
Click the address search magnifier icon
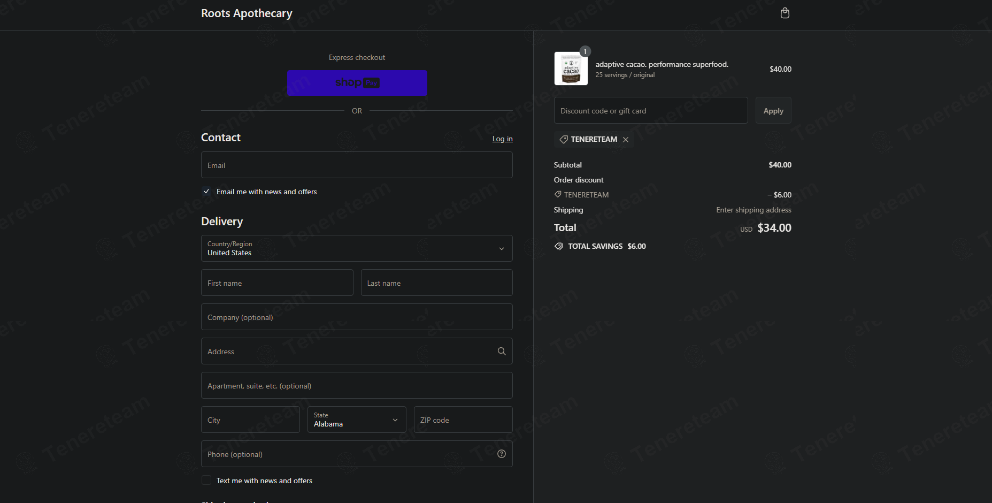pyautogui.click(x=502, y=352)
